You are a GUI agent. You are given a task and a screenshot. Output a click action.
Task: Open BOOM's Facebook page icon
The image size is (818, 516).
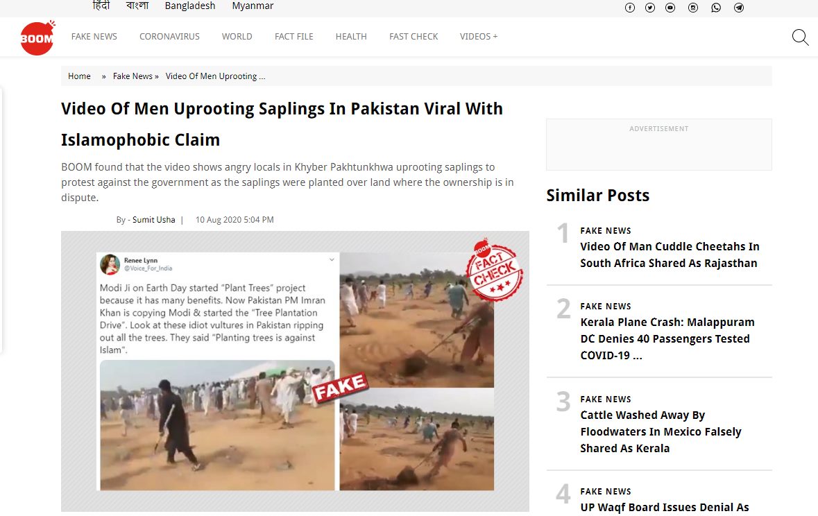click(630, 8)
